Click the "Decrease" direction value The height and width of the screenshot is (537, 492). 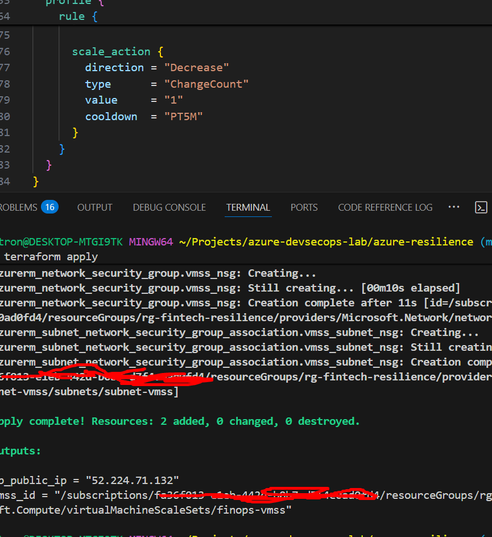click(x=196, y=67)
